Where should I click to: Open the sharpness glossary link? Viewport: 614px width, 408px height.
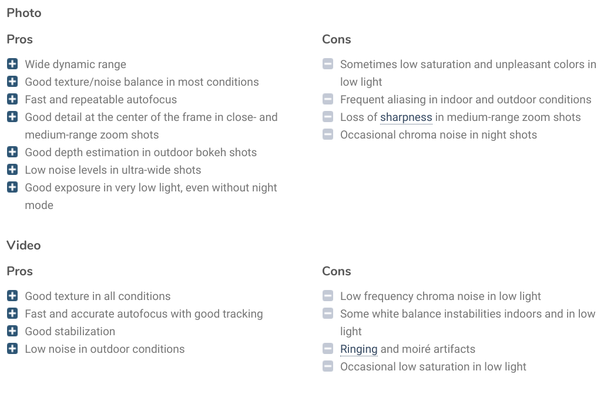406,117
